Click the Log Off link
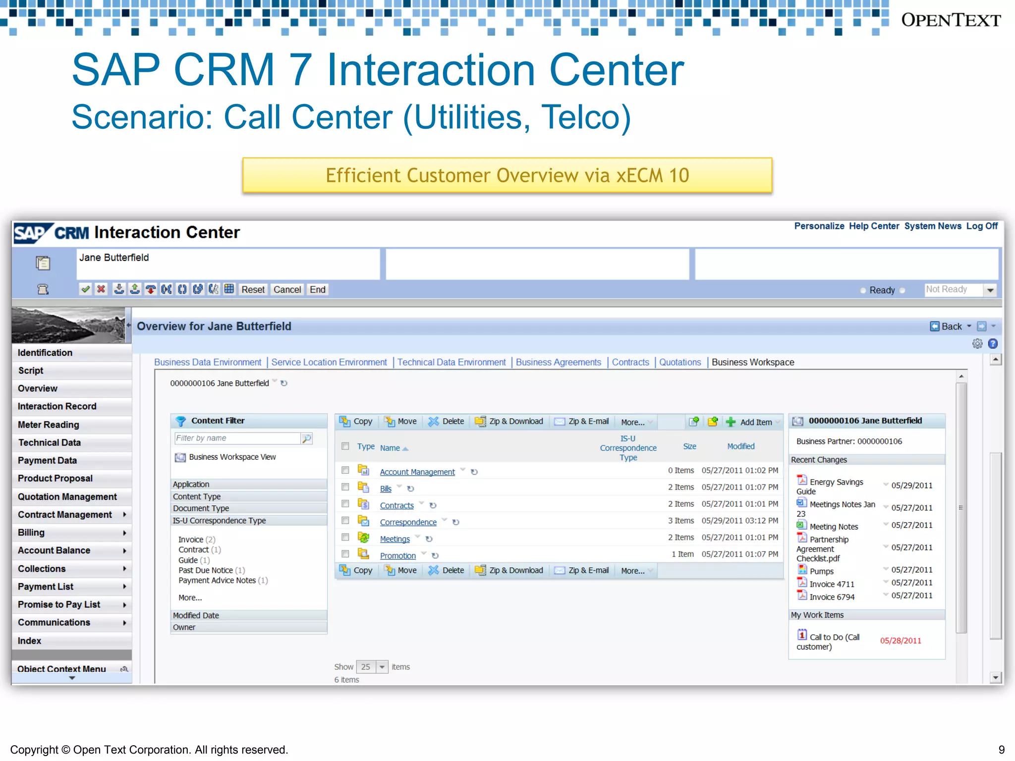Screen dimensions: 1015x761 (x=982, y=226)
